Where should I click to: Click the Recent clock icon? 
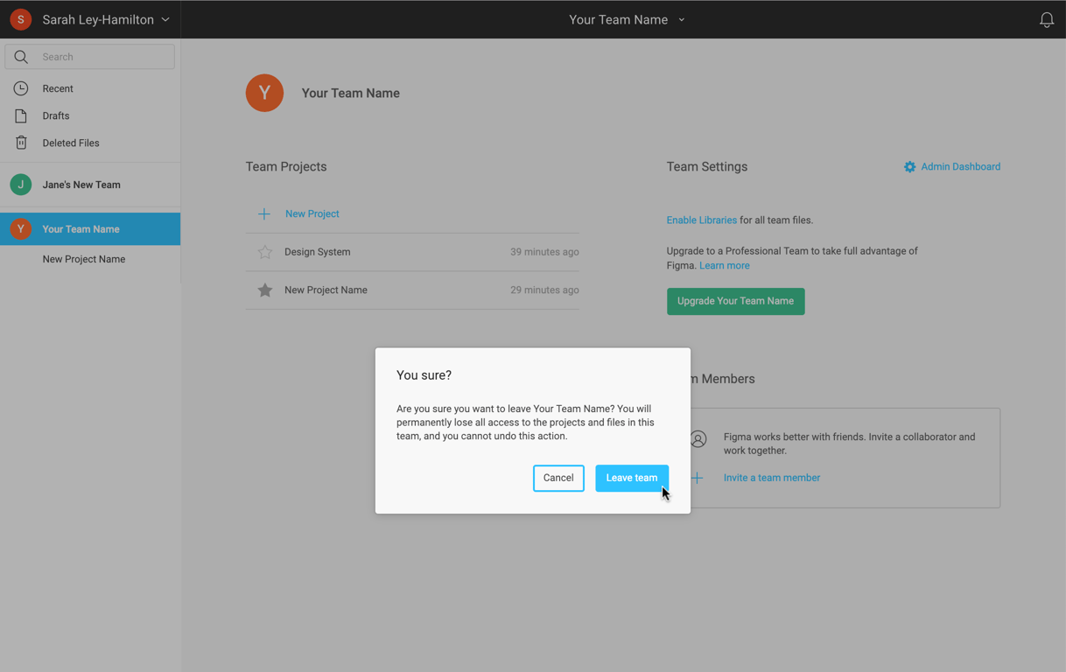click(21, 88)
